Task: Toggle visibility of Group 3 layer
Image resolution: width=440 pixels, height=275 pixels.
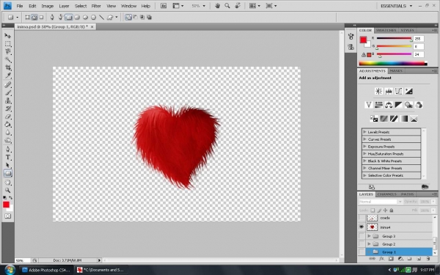Action: (x=362, y=236)
